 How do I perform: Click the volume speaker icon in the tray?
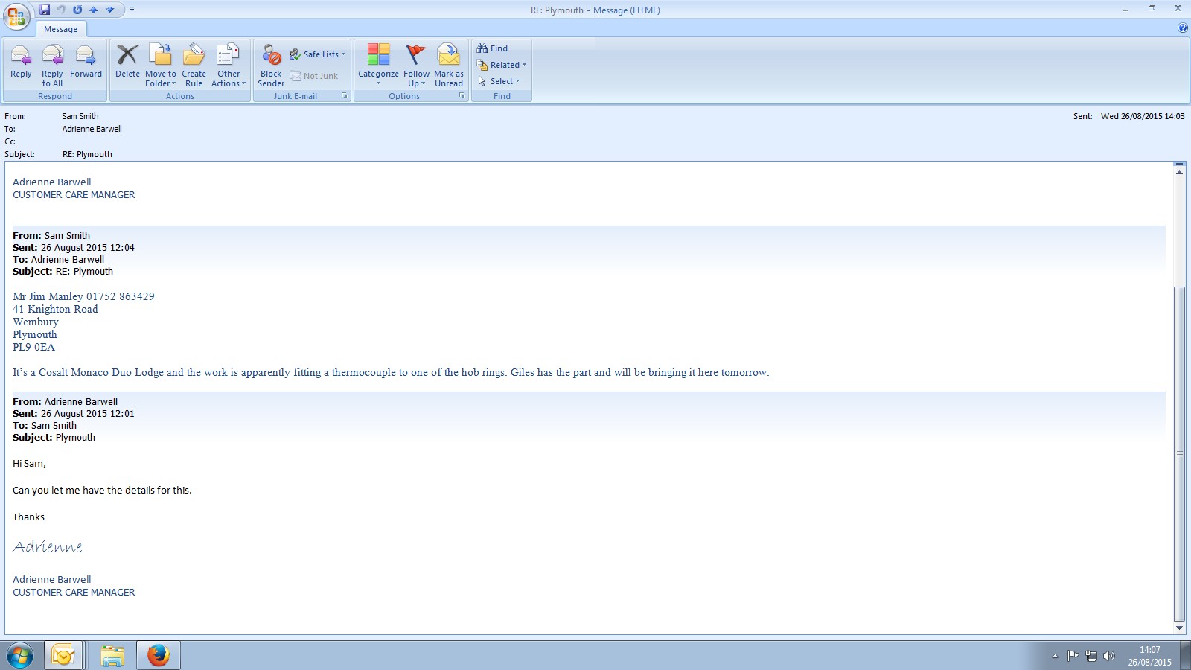click(x=1109, y=656)
